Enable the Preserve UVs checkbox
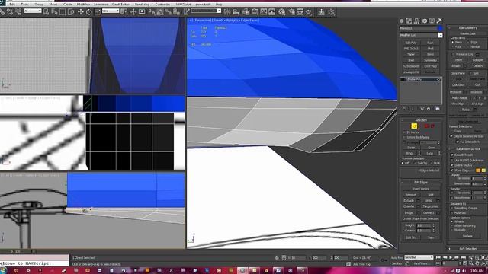The height and width of the screenshot is (274, 488). [x=453, y=54]
